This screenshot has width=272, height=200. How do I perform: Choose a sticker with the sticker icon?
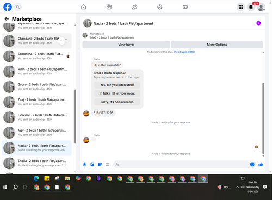pos(100,164)
